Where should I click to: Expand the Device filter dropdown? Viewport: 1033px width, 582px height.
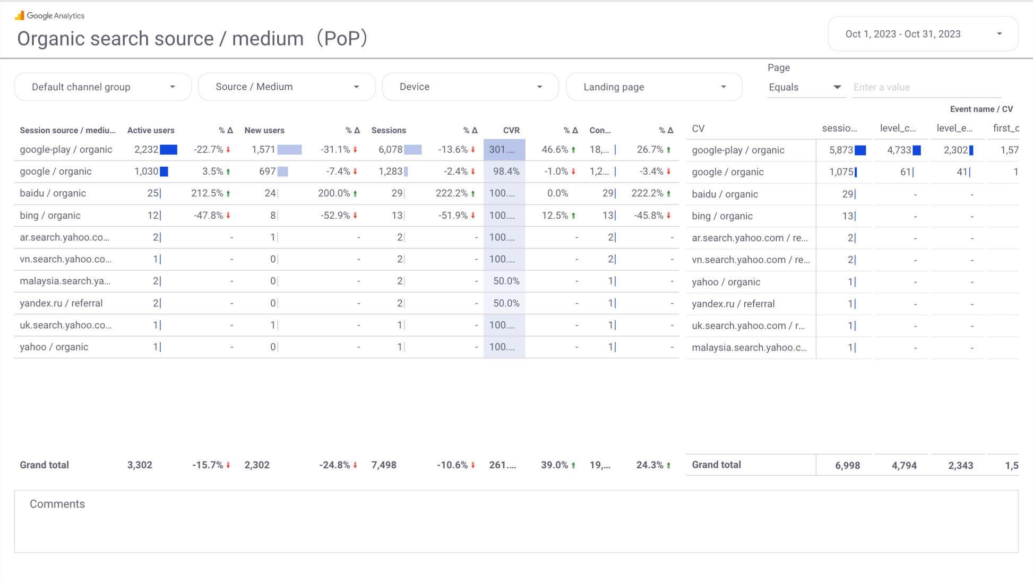[470, 87]
